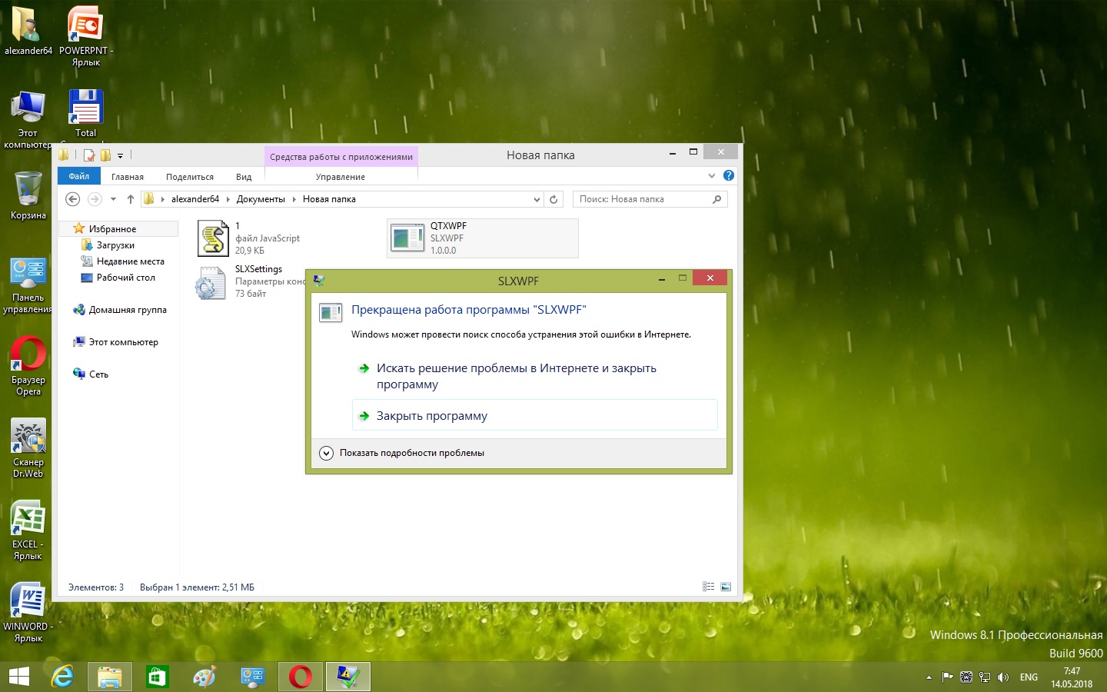Select Загрузки in the navigation pane

click(115, 245)
